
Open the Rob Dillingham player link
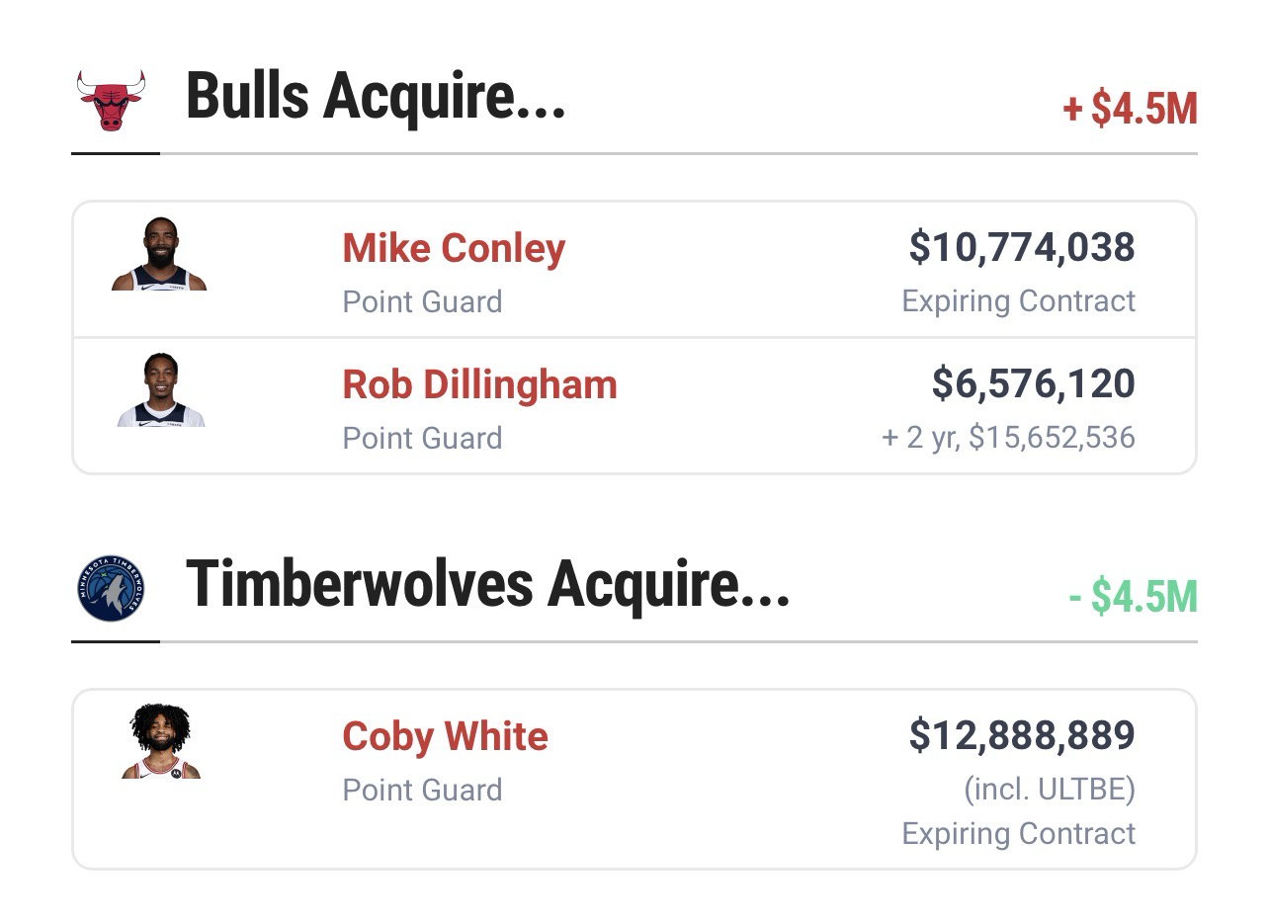479,384
